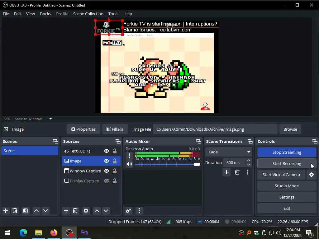This screenshot has width=319, height=239.
Task: Lock the Text (GDI+) source
Action: (x=115, y=151)
